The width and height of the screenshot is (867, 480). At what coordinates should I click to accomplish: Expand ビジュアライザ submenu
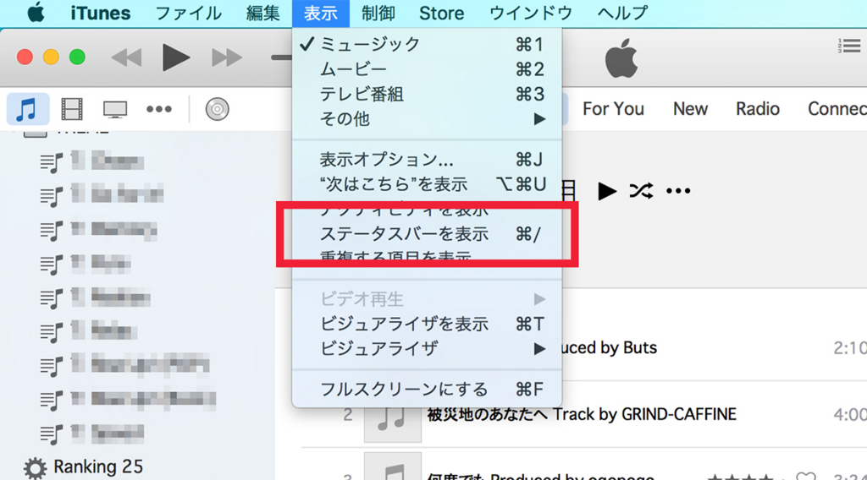427,349
